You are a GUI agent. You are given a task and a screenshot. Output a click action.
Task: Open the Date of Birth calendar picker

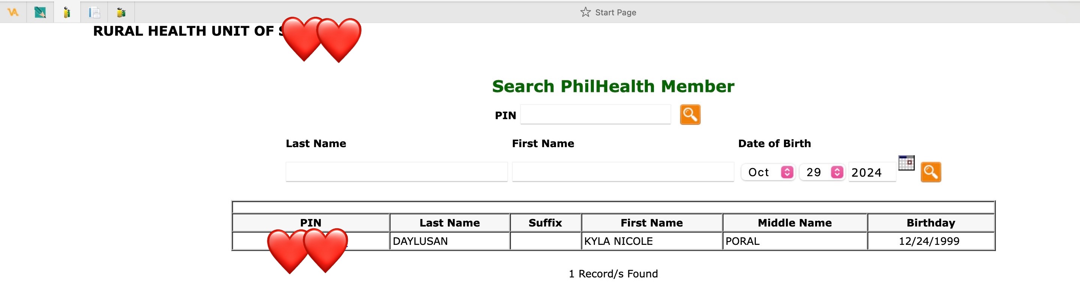point(906,163)
